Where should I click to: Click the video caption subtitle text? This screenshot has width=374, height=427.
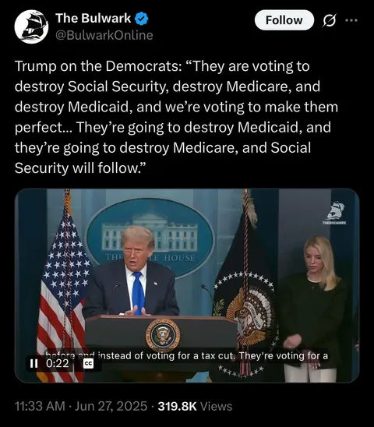click(187, 355)
